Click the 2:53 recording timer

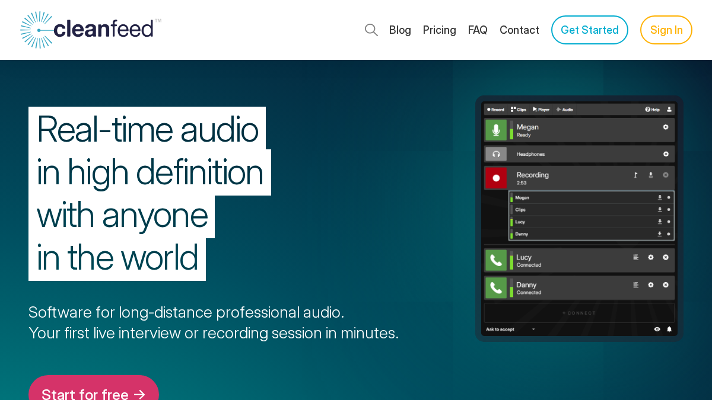[x=521, y=183]
